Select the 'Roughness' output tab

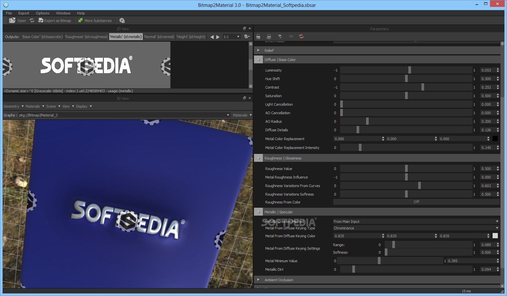pyautogui.click(x=86, y=37)
